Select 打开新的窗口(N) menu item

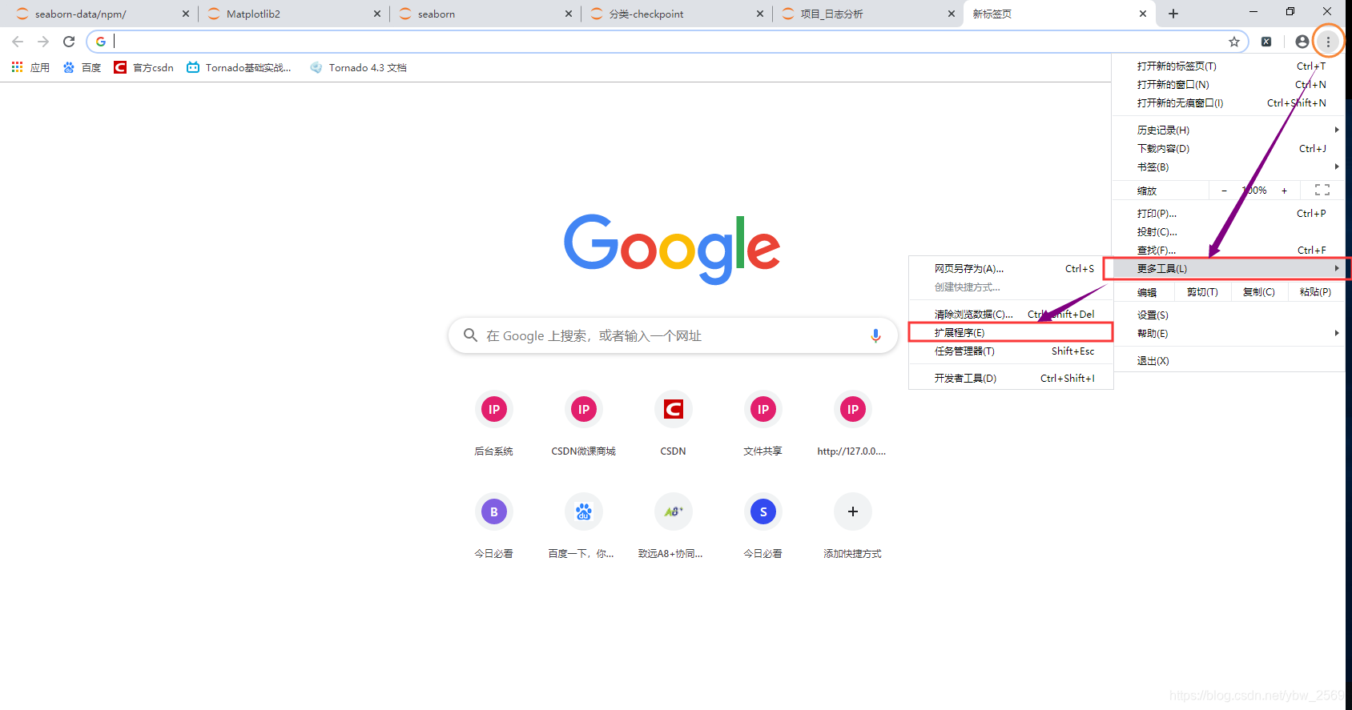(x=1229, y=84)
